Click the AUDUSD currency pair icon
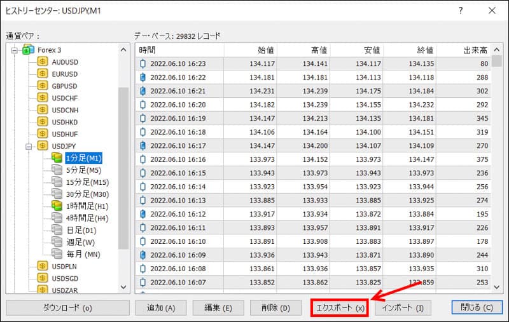Screen dimensions: 509x322 [x=43, y=62]
